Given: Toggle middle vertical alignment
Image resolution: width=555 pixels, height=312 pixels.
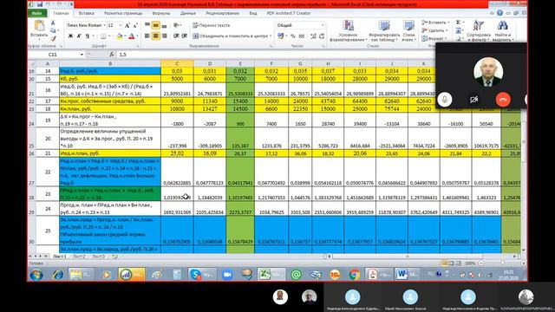Looking at the screenshot, I should click(x=156, y=25).
